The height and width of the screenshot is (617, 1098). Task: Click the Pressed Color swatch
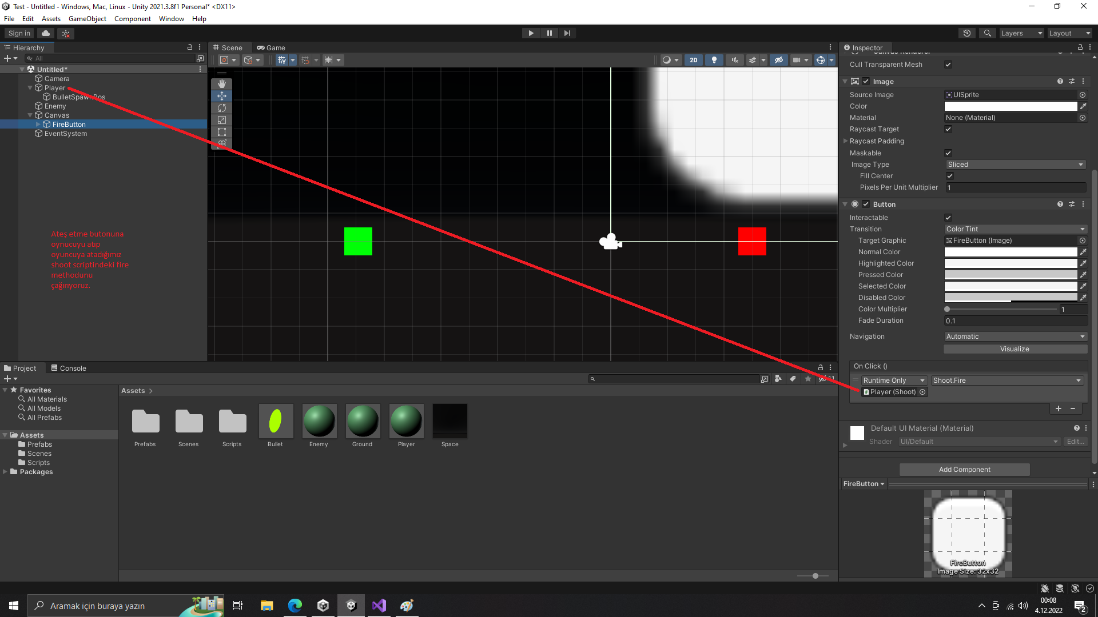pos(1011,275)
